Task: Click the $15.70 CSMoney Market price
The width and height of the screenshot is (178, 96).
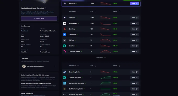Action: (115, 51)
